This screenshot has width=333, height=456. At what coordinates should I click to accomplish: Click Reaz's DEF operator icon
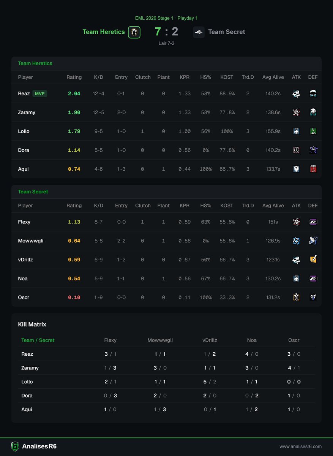point(313,93)
